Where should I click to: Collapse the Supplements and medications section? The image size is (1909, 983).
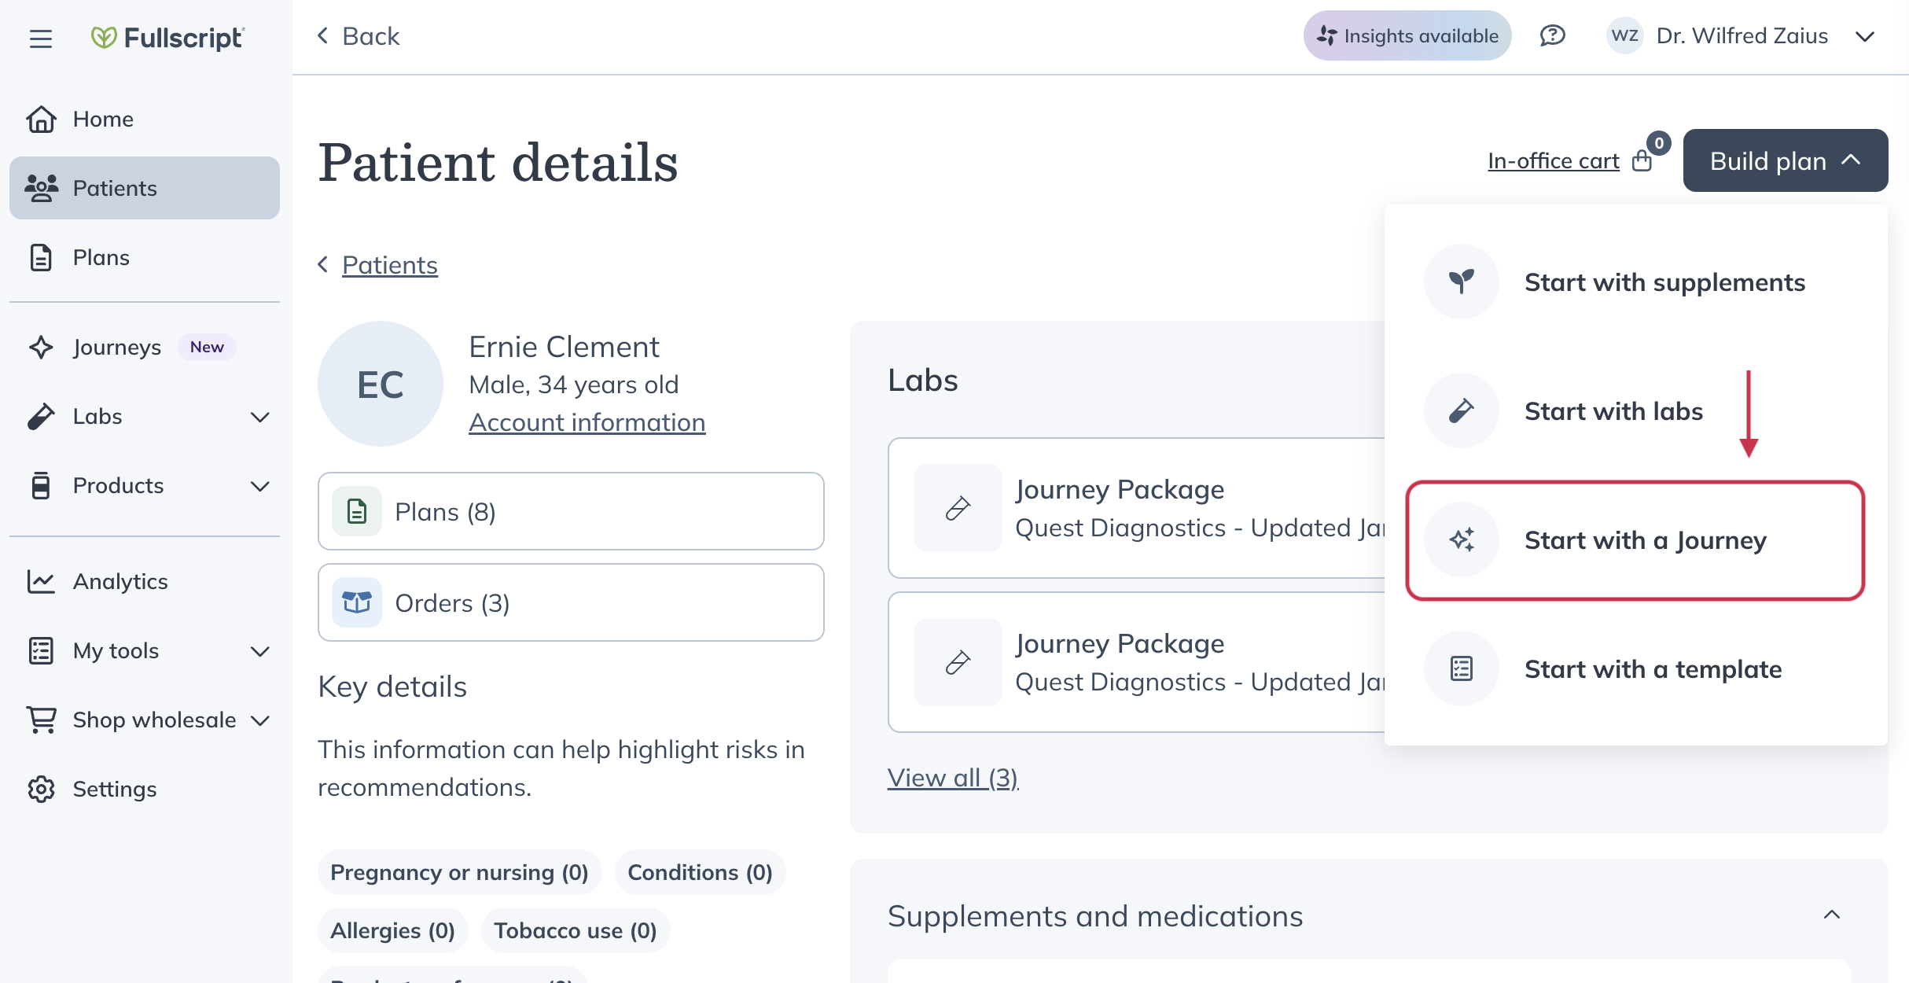coord(1833,914)
